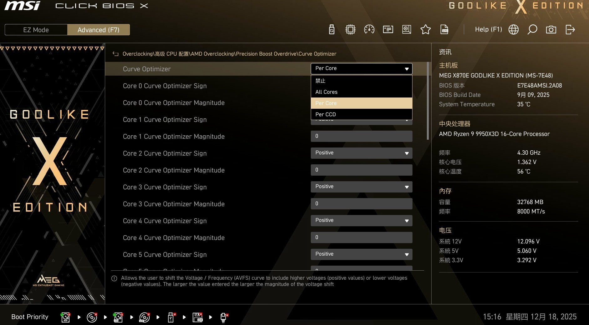
Task: Open Favorites with the star icon
Action: pos(425,30)
